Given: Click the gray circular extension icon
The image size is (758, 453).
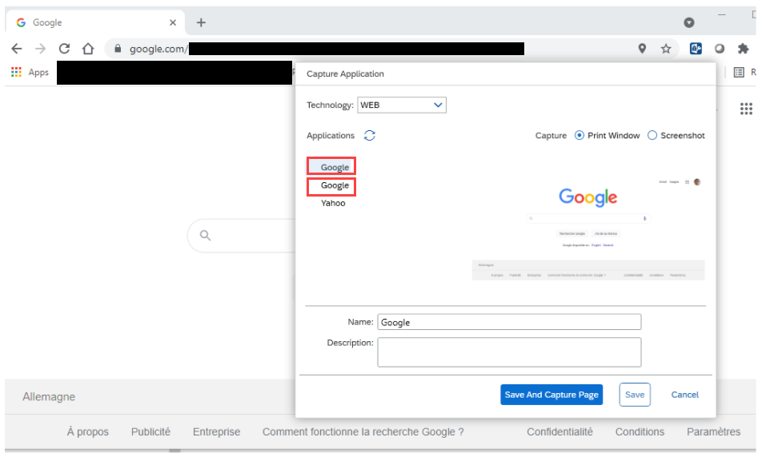Looking at the screenshot, I should click(x=720, y=48).
